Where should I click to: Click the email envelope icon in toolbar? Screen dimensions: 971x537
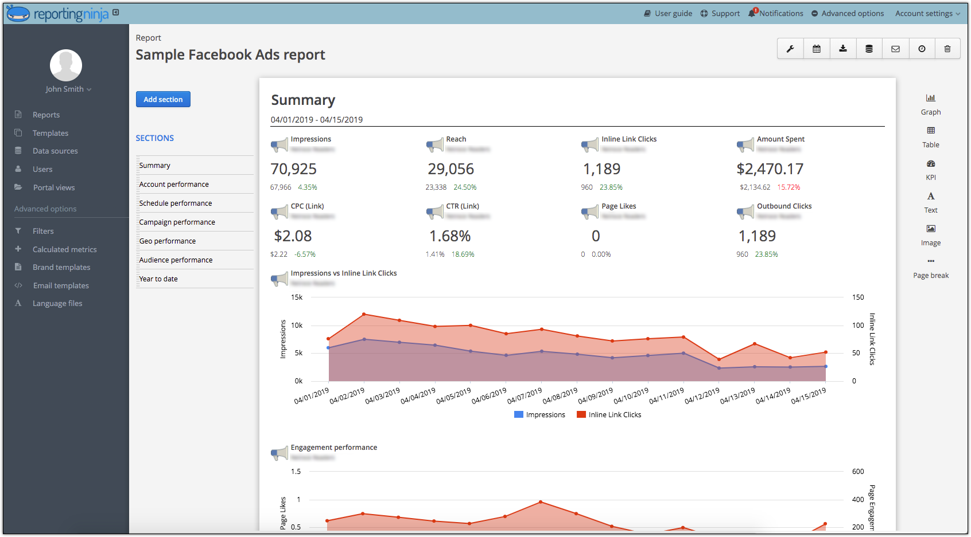895,49
